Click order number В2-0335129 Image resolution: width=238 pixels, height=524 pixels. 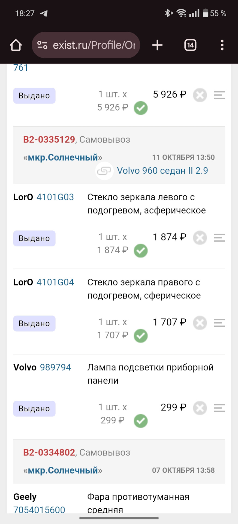coord(49,139)
